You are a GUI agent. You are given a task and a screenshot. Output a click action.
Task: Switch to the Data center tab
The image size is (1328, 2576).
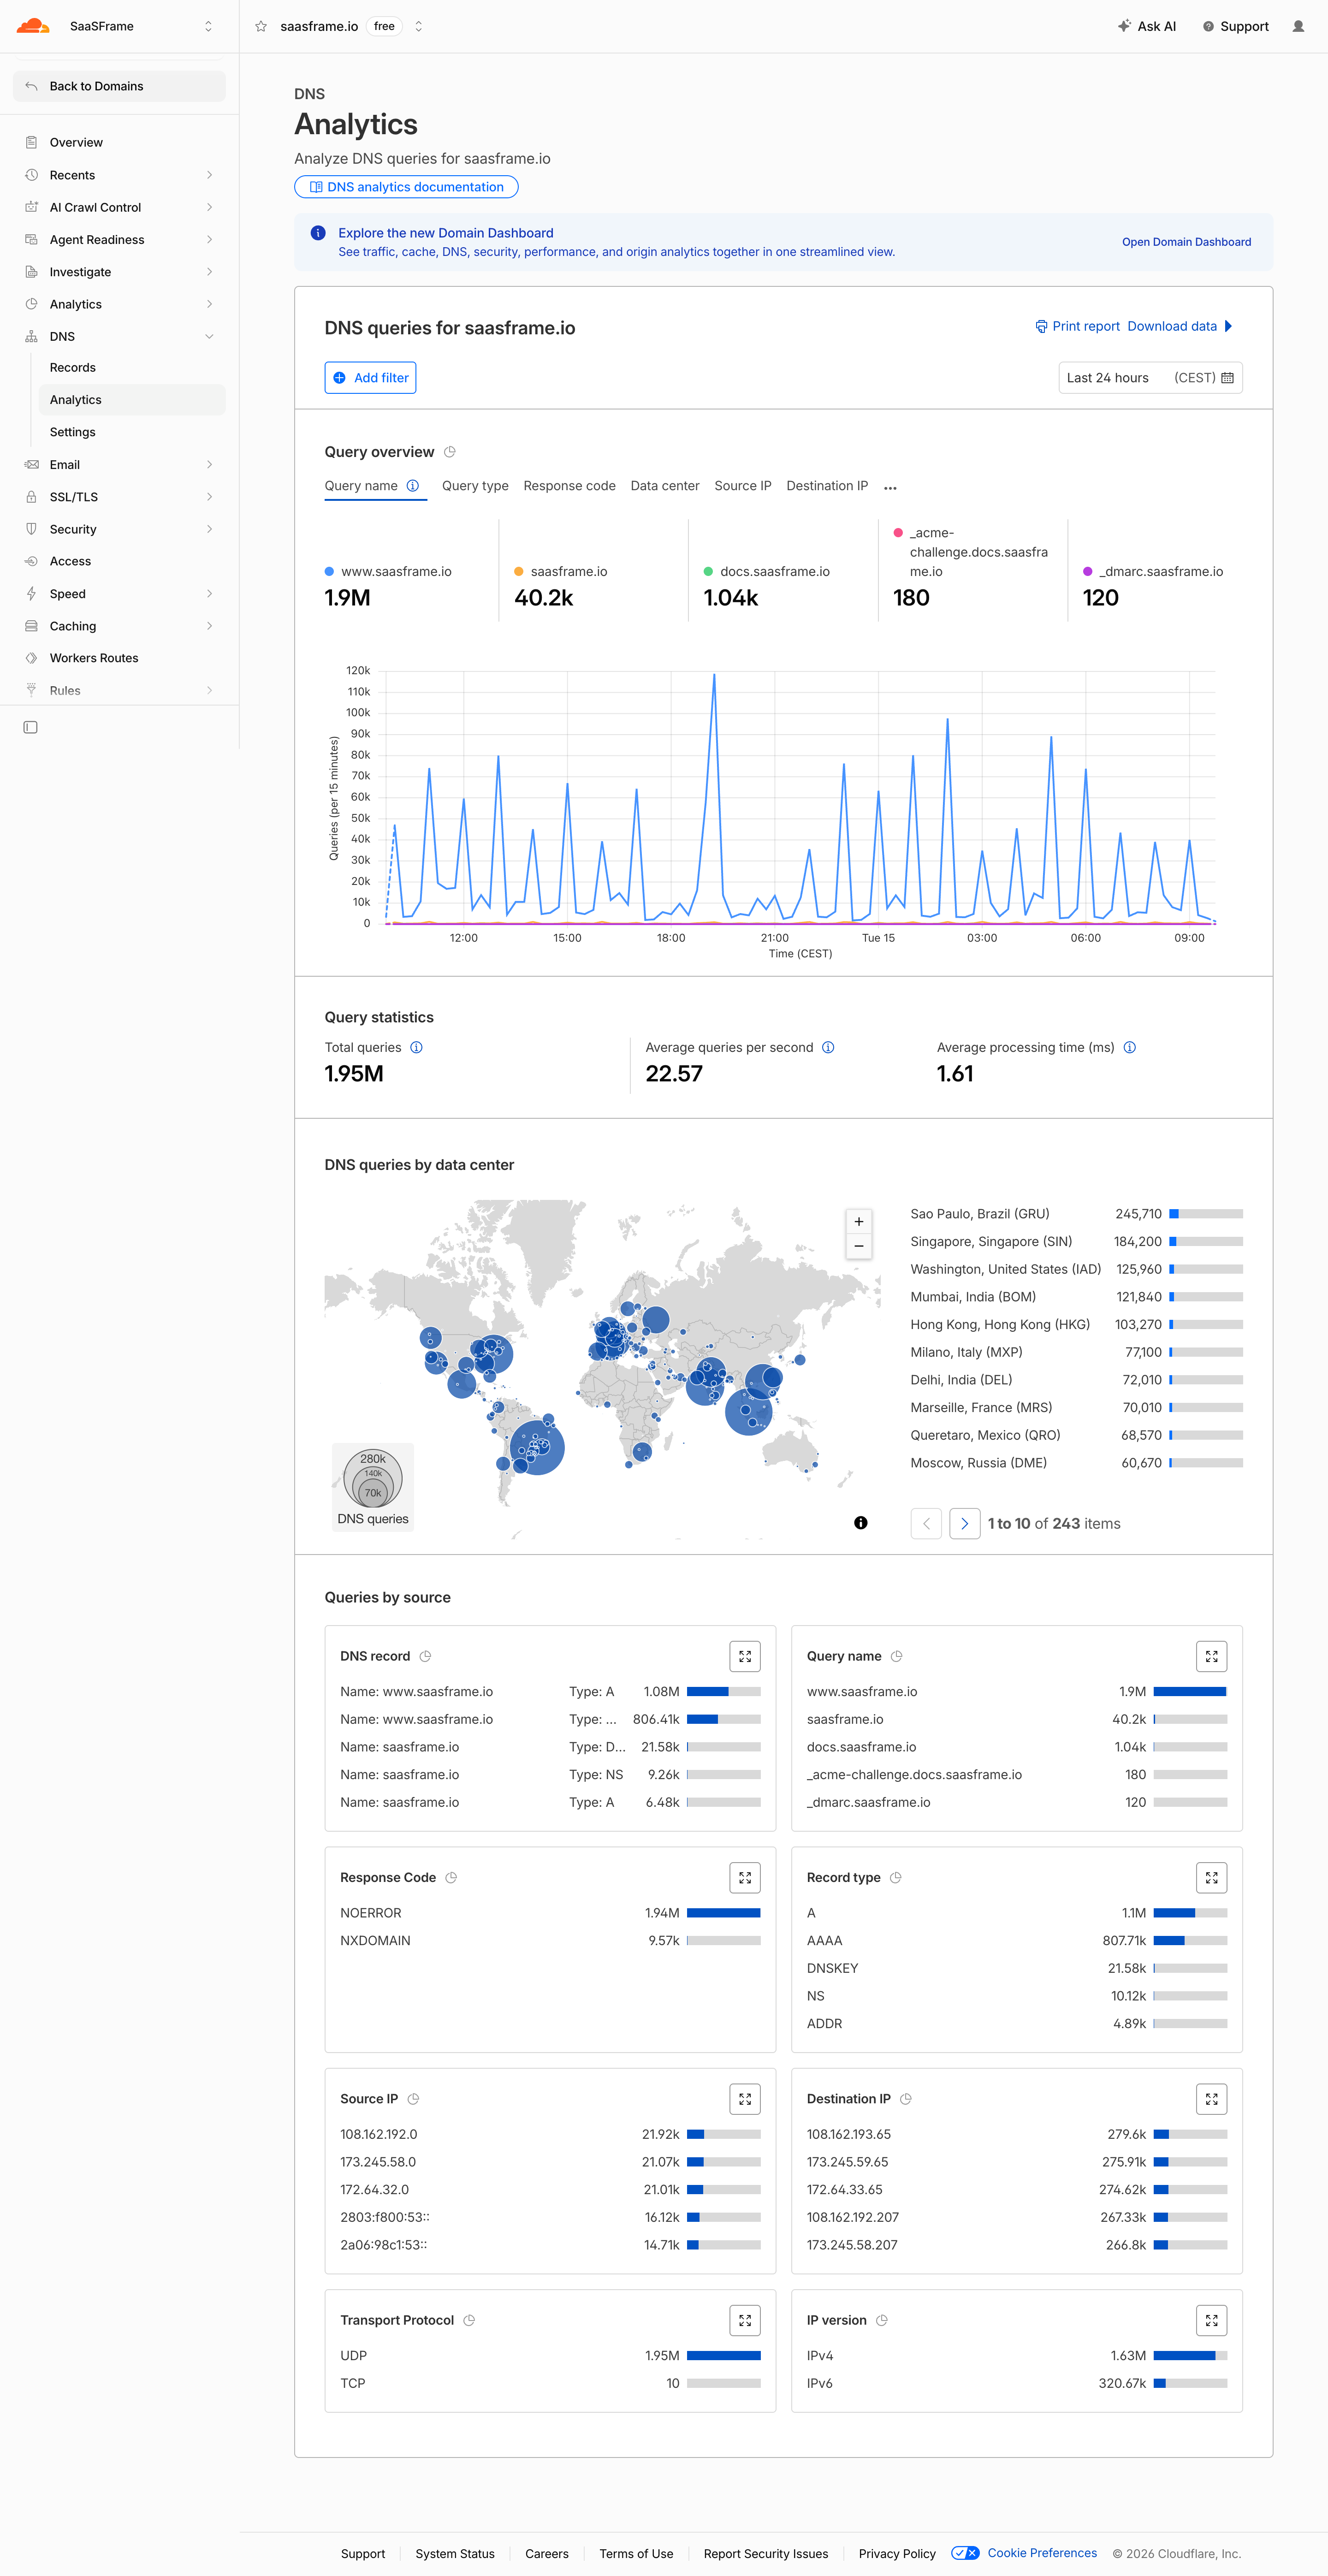665,486
